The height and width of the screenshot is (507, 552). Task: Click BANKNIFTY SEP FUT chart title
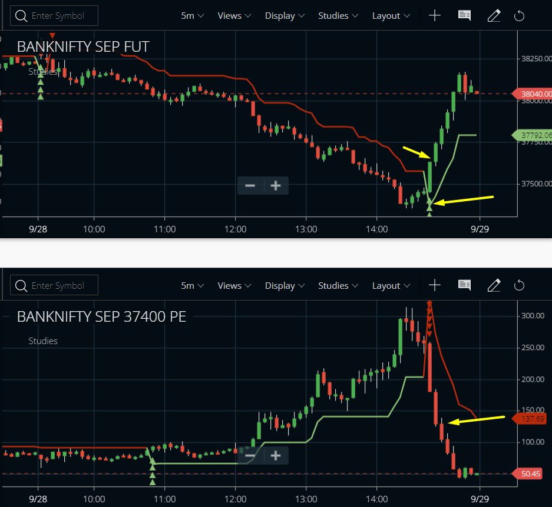pyautogui.click(x=83, y=47)
